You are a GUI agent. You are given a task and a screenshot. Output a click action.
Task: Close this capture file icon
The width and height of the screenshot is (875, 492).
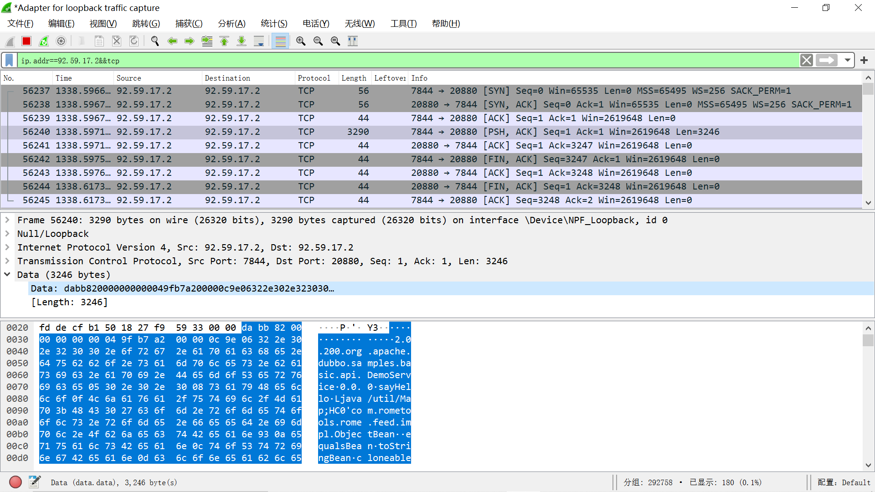[x=117, y=41]
